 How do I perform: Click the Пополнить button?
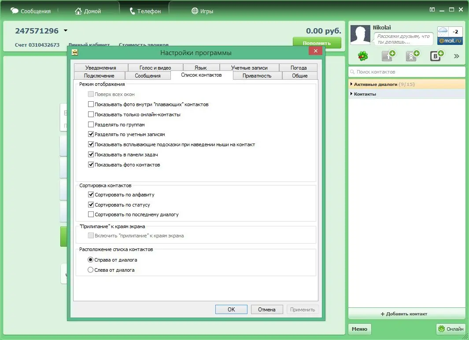316,43
